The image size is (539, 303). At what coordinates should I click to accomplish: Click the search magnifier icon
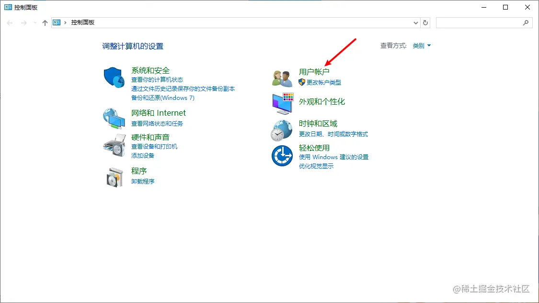526,22
